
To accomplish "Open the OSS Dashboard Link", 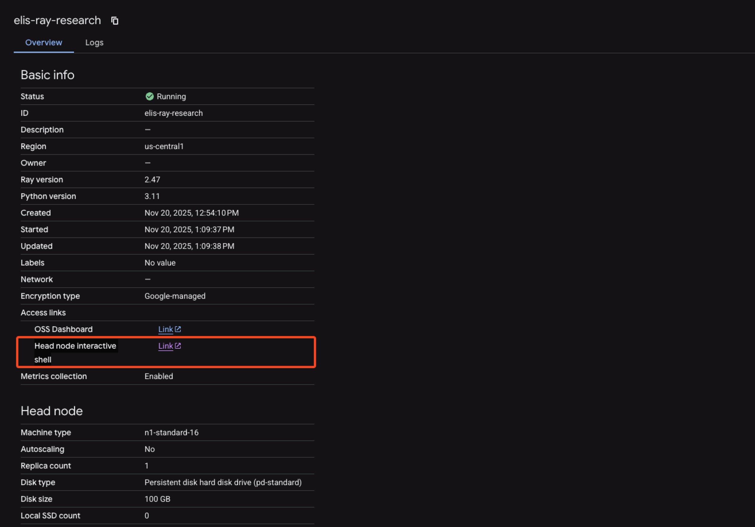I will [165, 329].
